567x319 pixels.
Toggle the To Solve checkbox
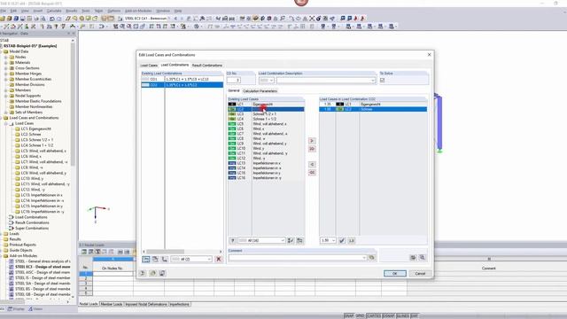(x=382, y=80)
